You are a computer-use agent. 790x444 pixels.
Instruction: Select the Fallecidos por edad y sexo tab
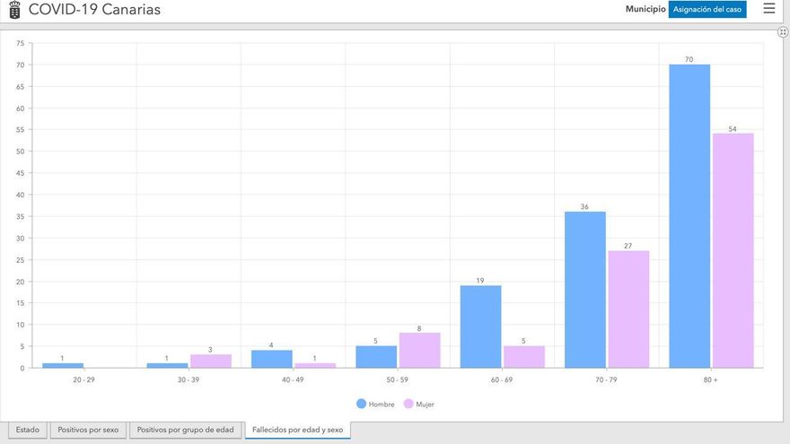point(298,430)
